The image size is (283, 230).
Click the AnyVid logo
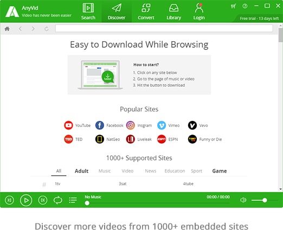tap(12, 11)
